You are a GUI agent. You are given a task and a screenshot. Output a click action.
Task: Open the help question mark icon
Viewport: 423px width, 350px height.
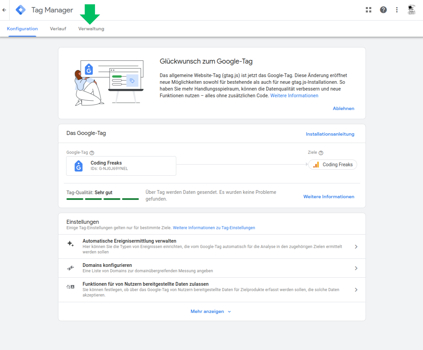tap(383, 10)
